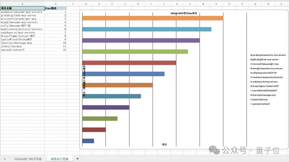The height and width of the screenshot is (162, 289).
Task: Click legend entry wong2/awesome-mcp-servers
Action: pos(266,68)
